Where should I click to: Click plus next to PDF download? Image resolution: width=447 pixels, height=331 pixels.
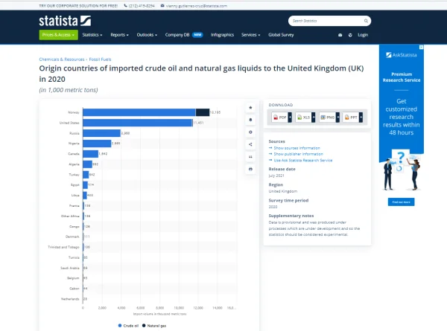coord(290,118)
